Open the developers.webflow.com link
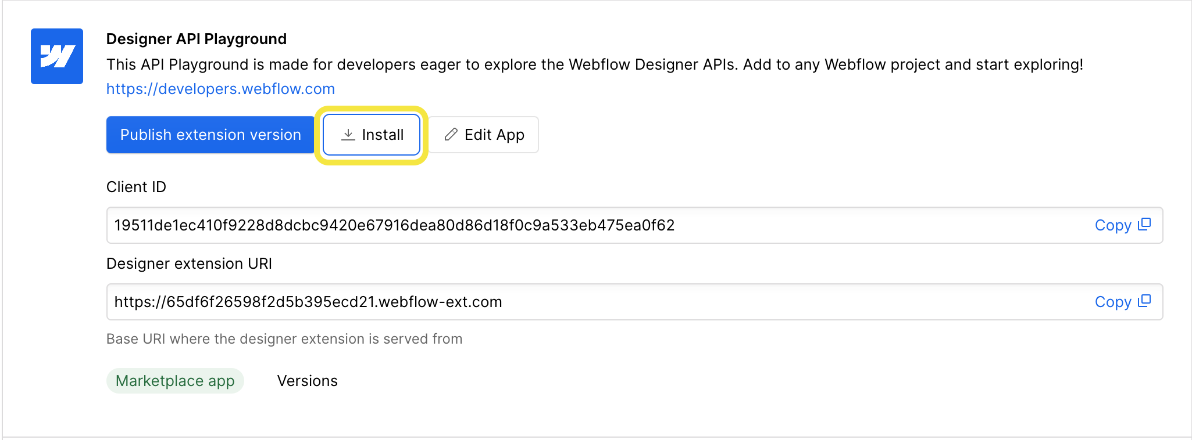 220,89
